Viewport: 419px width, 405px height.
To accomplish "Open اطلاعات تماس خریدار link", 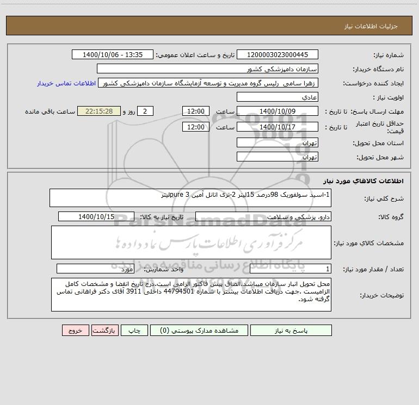I will click(66, 83).
